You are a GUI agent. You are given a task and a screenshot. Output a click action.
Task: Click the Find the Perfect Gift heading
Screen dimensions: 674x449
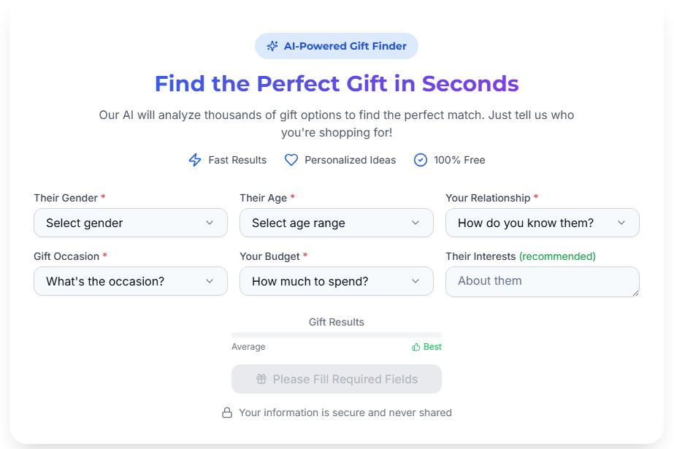tap(337, 83)
